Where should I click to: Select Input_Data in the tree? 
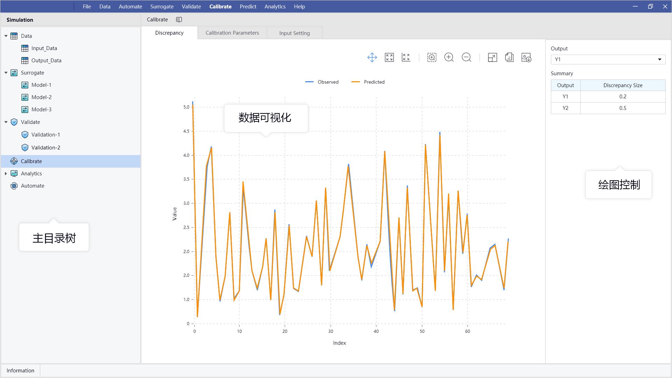coord(44,48)
